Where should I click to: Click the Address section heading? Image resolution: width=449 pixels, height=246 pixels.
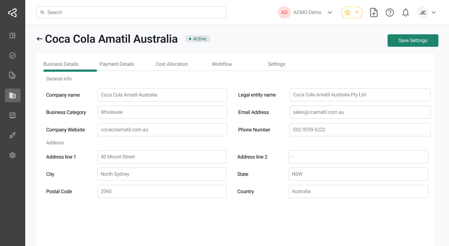click(55, 143)
